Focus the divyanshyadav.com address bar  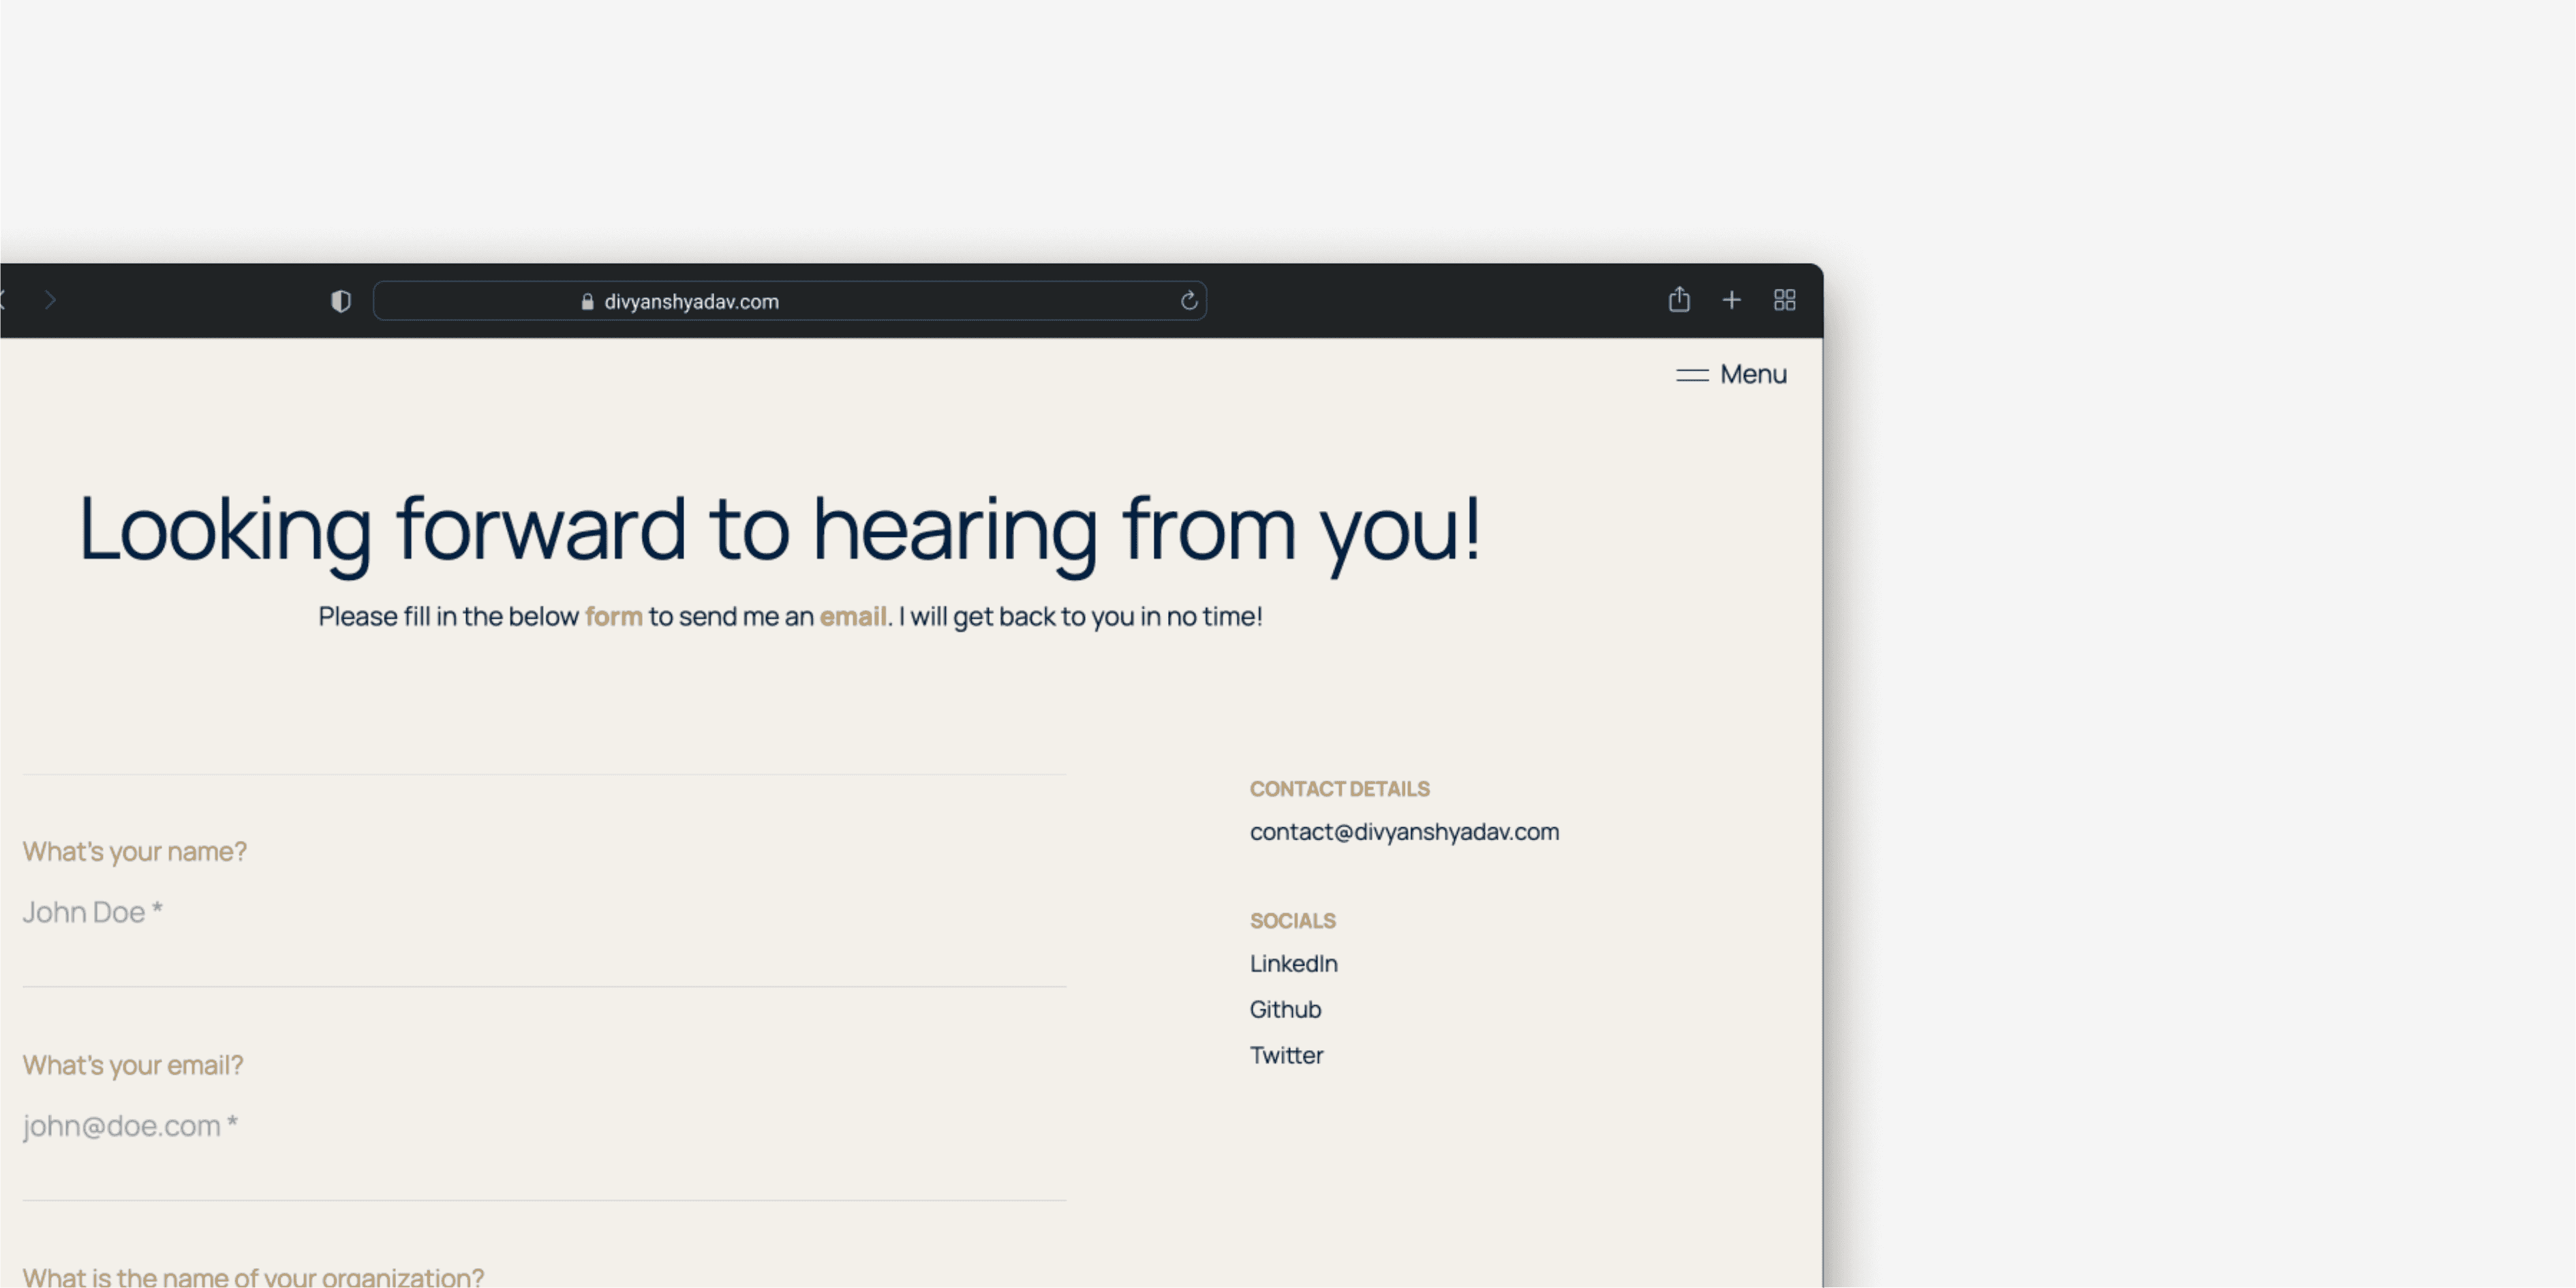pos(790,301)
